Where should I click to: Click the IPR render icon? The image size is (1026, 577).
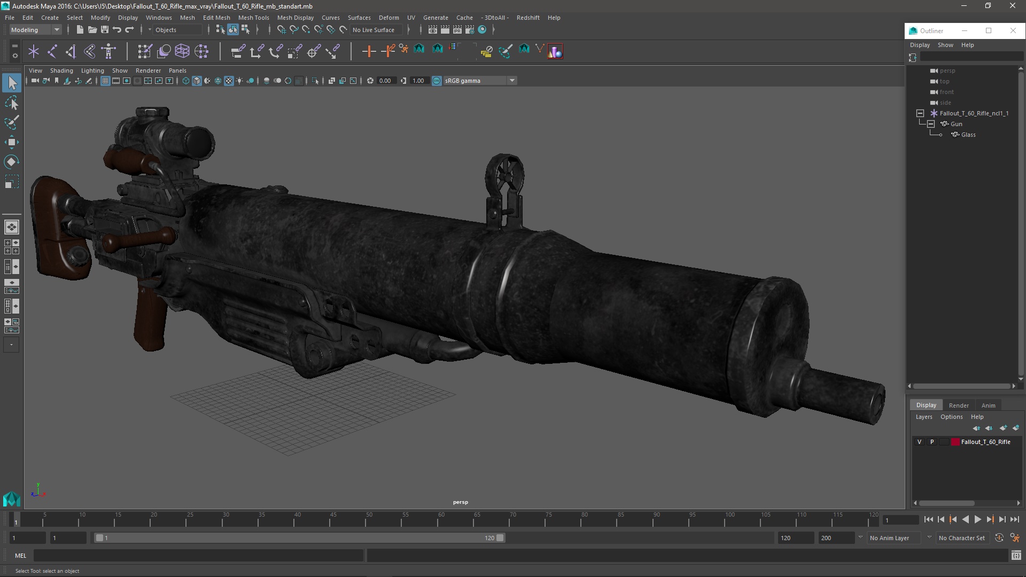tap(457, 30)
